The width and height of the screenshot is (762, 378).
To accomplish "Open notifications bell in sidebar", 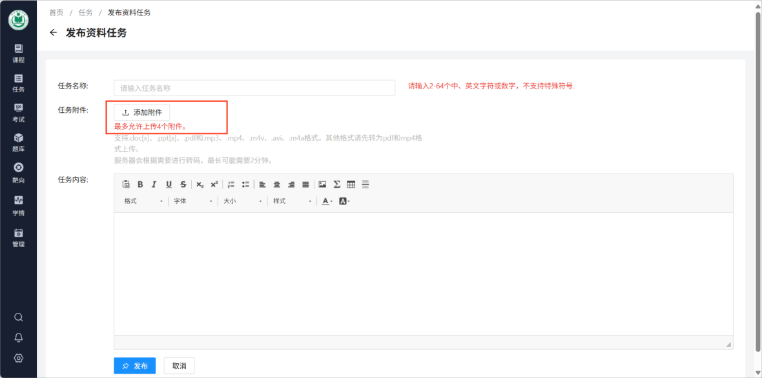I will (19, 338).
